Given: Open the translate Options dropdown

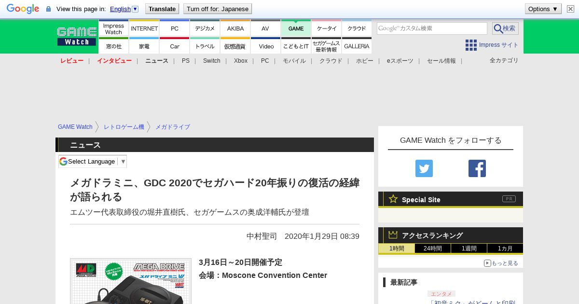Looking at the screenshot, I should 543,9.
